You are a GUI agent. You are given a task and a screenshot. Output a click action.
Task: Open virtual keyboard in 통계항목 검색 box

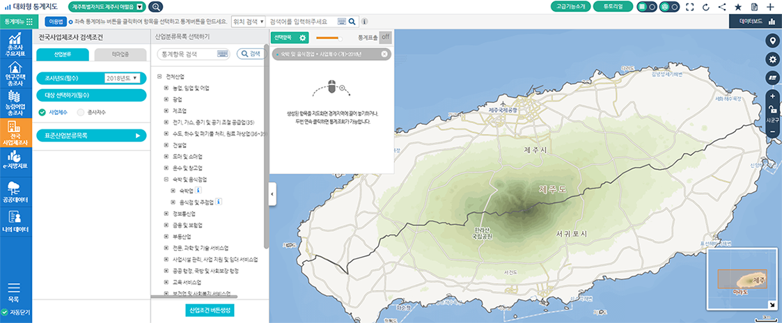[x=222, y=54]
